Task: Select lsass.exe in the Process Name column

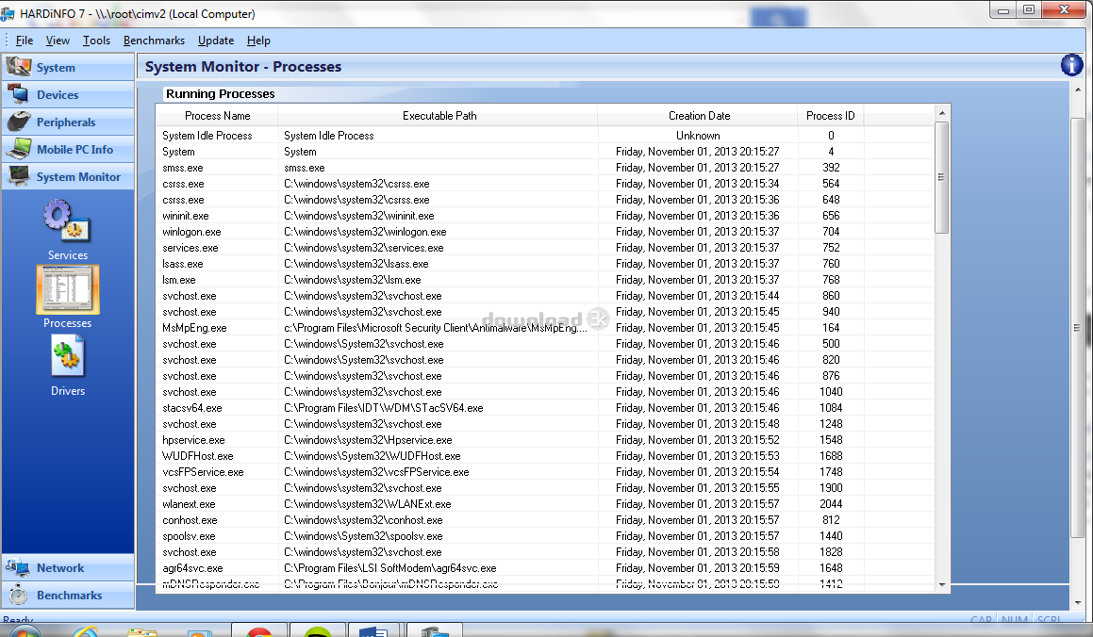Action: 183,264
